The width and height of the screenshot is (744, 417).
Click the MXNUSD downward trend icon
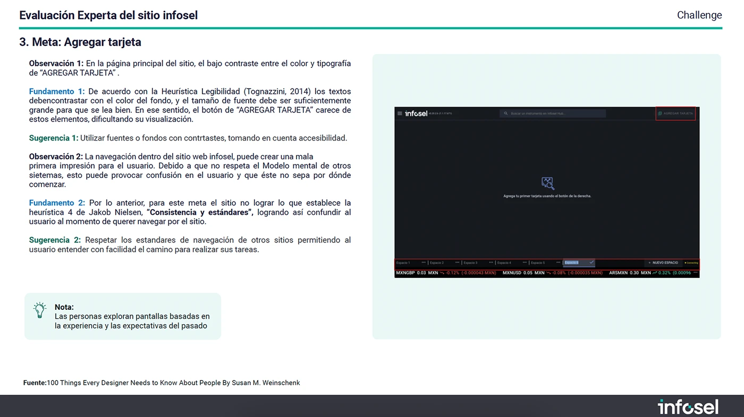(548, 273)
